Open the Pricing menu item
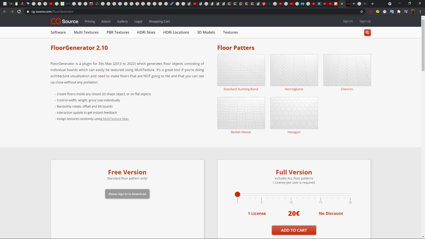The height and width of the screenshot is (239, 425). pyautogui.click(x=90, y=21)
